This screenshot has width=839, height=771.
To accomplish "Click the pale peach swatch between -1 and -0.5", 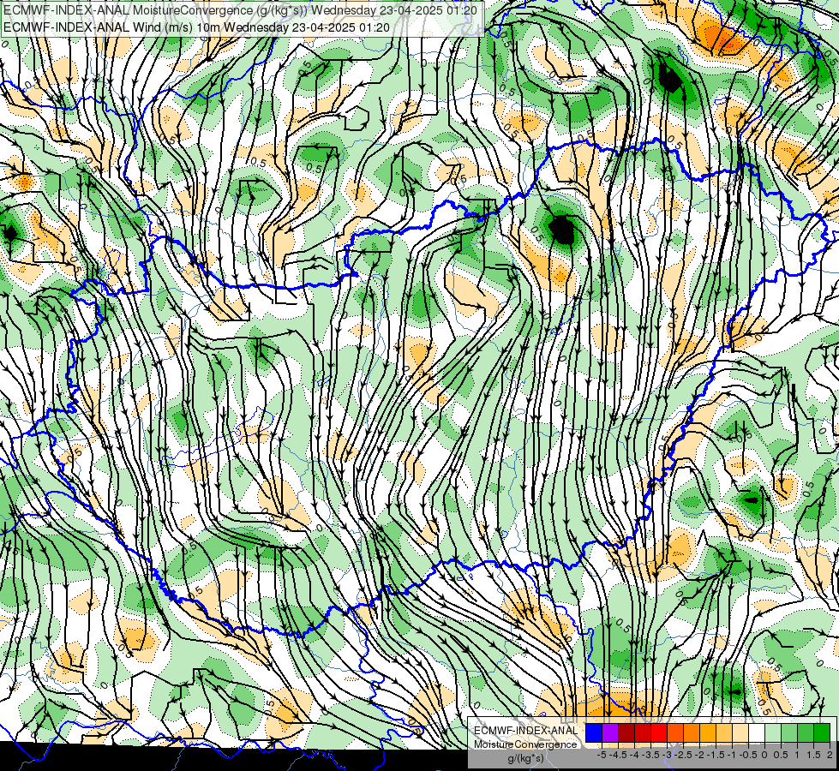I will (x=740, y=732).
